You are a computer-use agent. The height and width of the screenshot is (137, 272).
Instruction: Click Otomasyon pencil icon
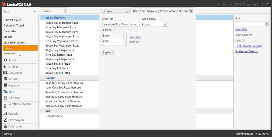pyautogui.click(x=5, y=120)
